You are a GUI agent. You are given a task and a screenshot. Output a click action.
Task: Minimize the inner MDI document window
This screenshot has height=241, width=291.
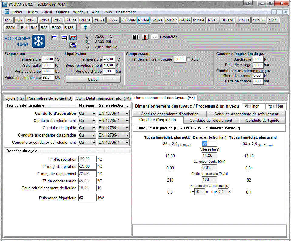pos(273,12)
